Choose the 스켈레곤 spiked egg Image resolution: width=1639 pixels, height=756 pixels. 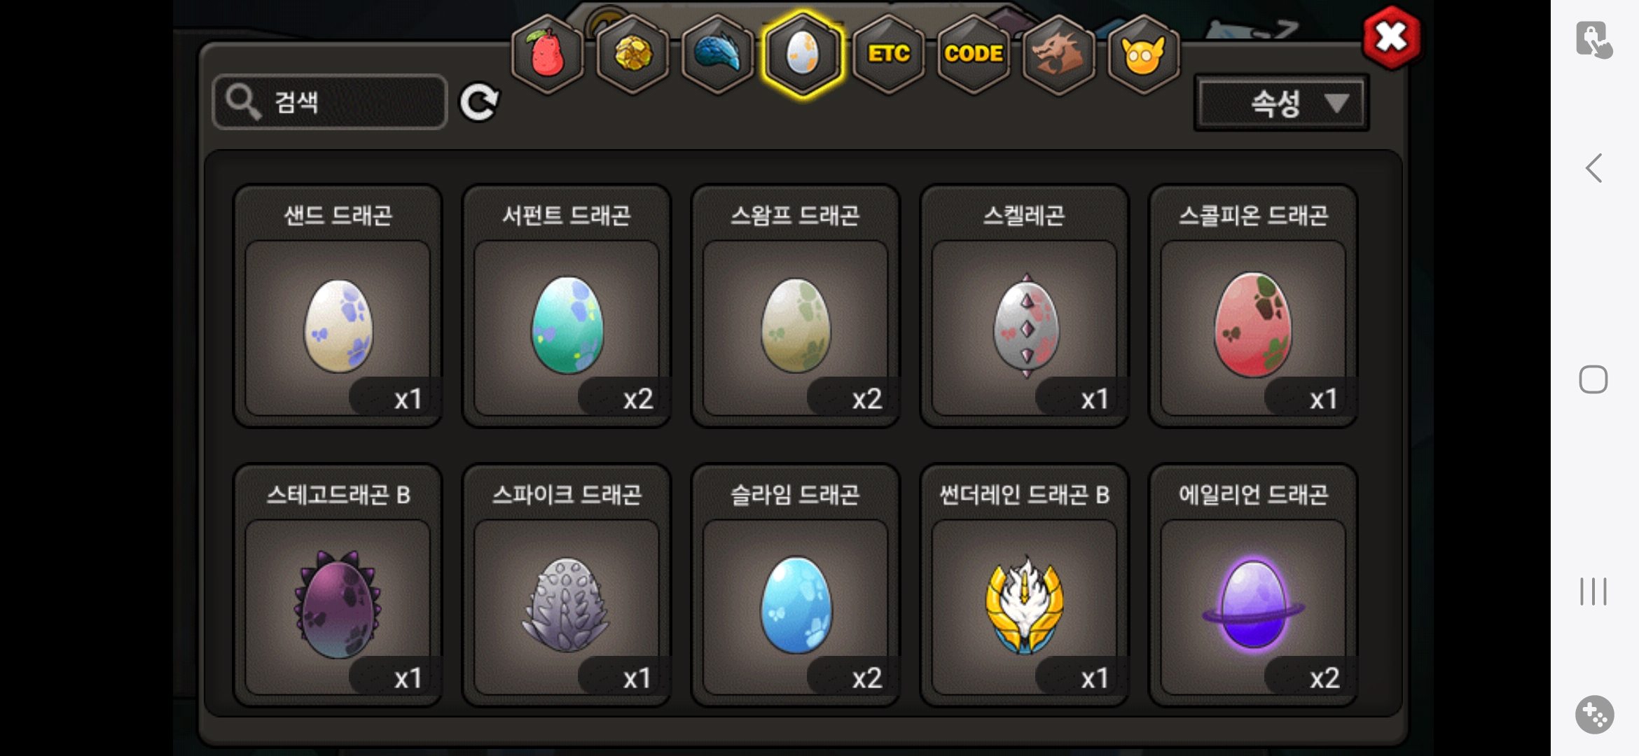[x=1024, y=306]
